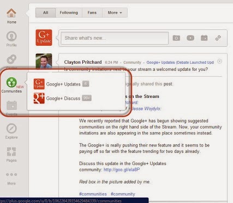Image resolution: width=233 pixels, height=203 pixels.
Task: Click the #community hashtag
Action: click(123, 194)
